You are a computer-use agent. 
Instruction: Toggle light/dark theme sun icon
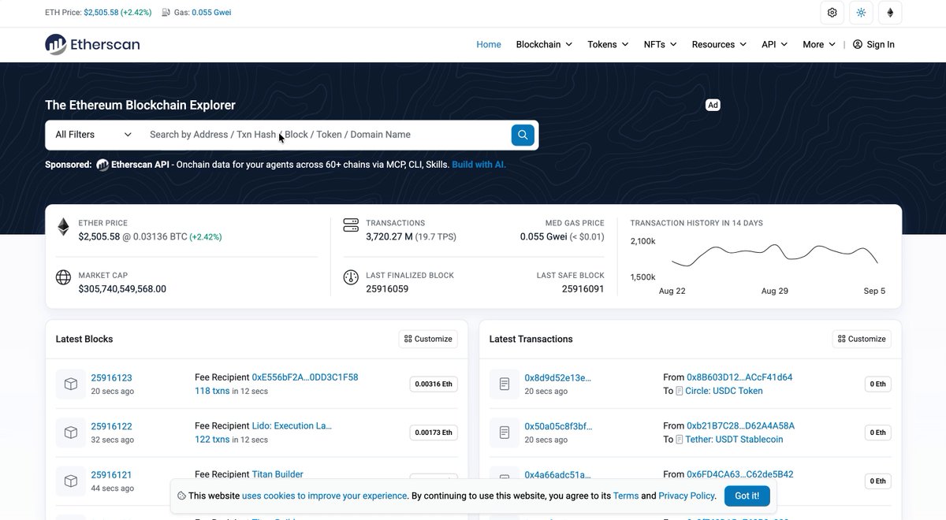tap(861, 13)
